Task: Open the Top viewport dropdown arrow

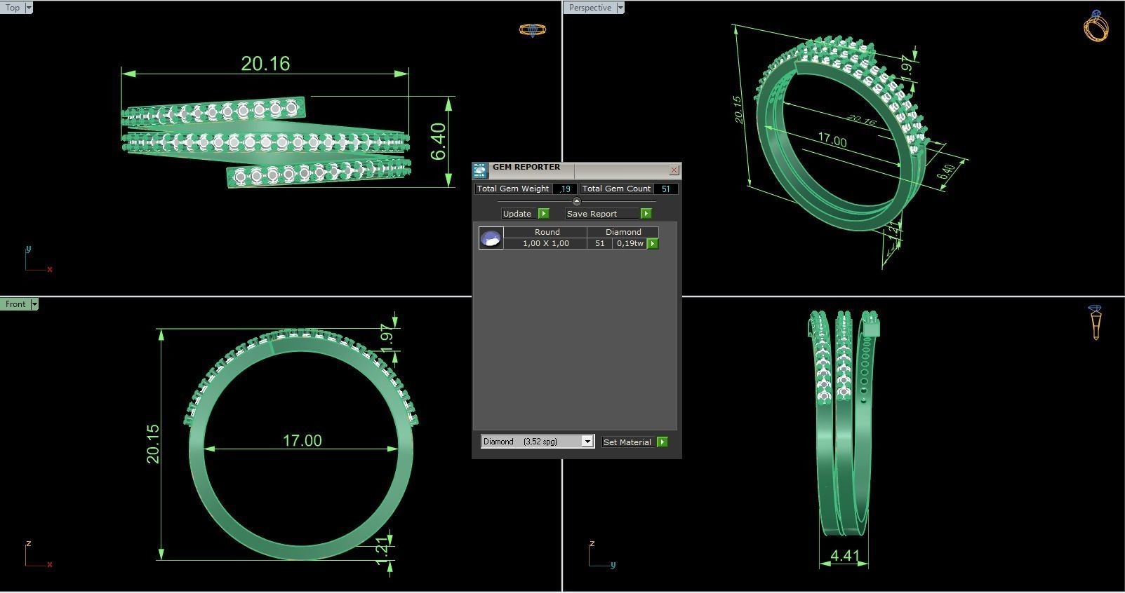Action: pos(29,8)
